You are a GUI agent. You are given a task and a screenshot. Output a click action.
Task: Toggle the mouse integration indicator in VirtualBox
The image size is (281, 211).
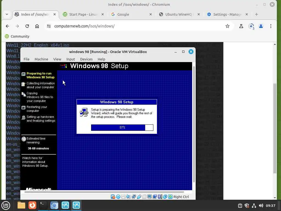(165, 197)
